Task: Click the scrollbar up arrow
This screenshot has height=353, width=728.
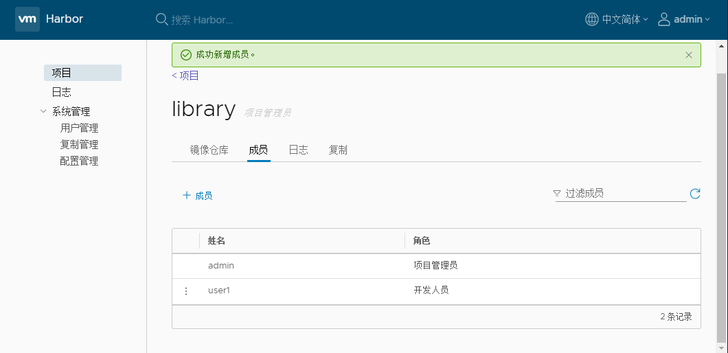Action: (723, 45)
